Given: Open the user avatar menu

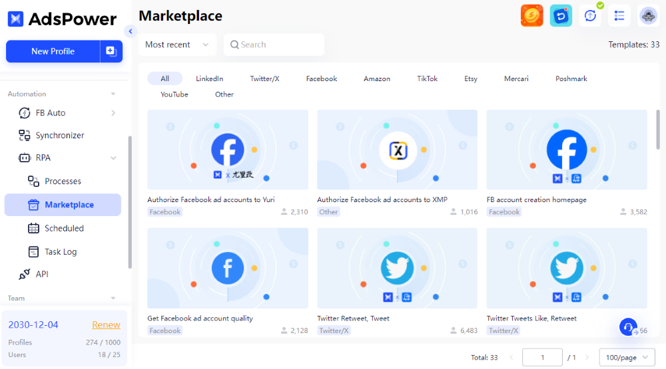Looking at the screenshot, I should tap(648, 16).
